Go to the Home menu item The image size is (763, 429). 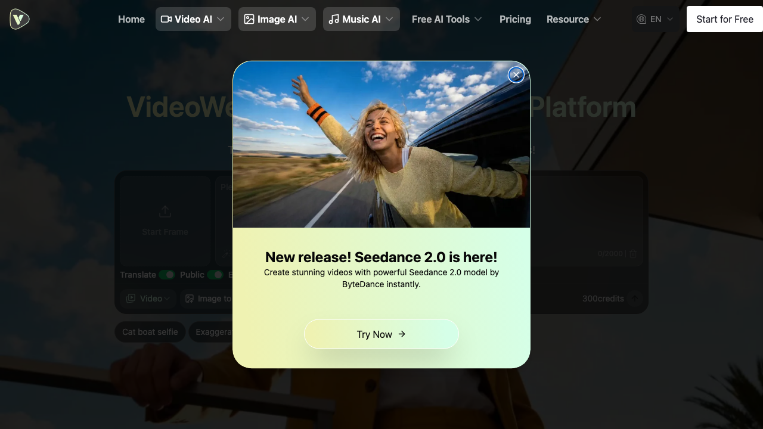pos(131,19)
